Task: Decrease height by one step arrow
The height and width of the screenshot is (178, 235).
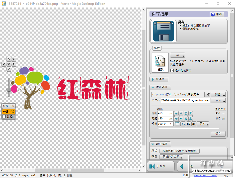Action: (176, 119)
